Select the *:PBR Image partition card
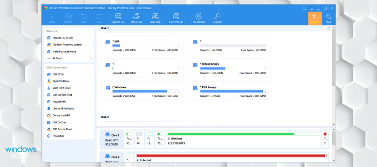This screenshot has width=377, height=167. 230,91
